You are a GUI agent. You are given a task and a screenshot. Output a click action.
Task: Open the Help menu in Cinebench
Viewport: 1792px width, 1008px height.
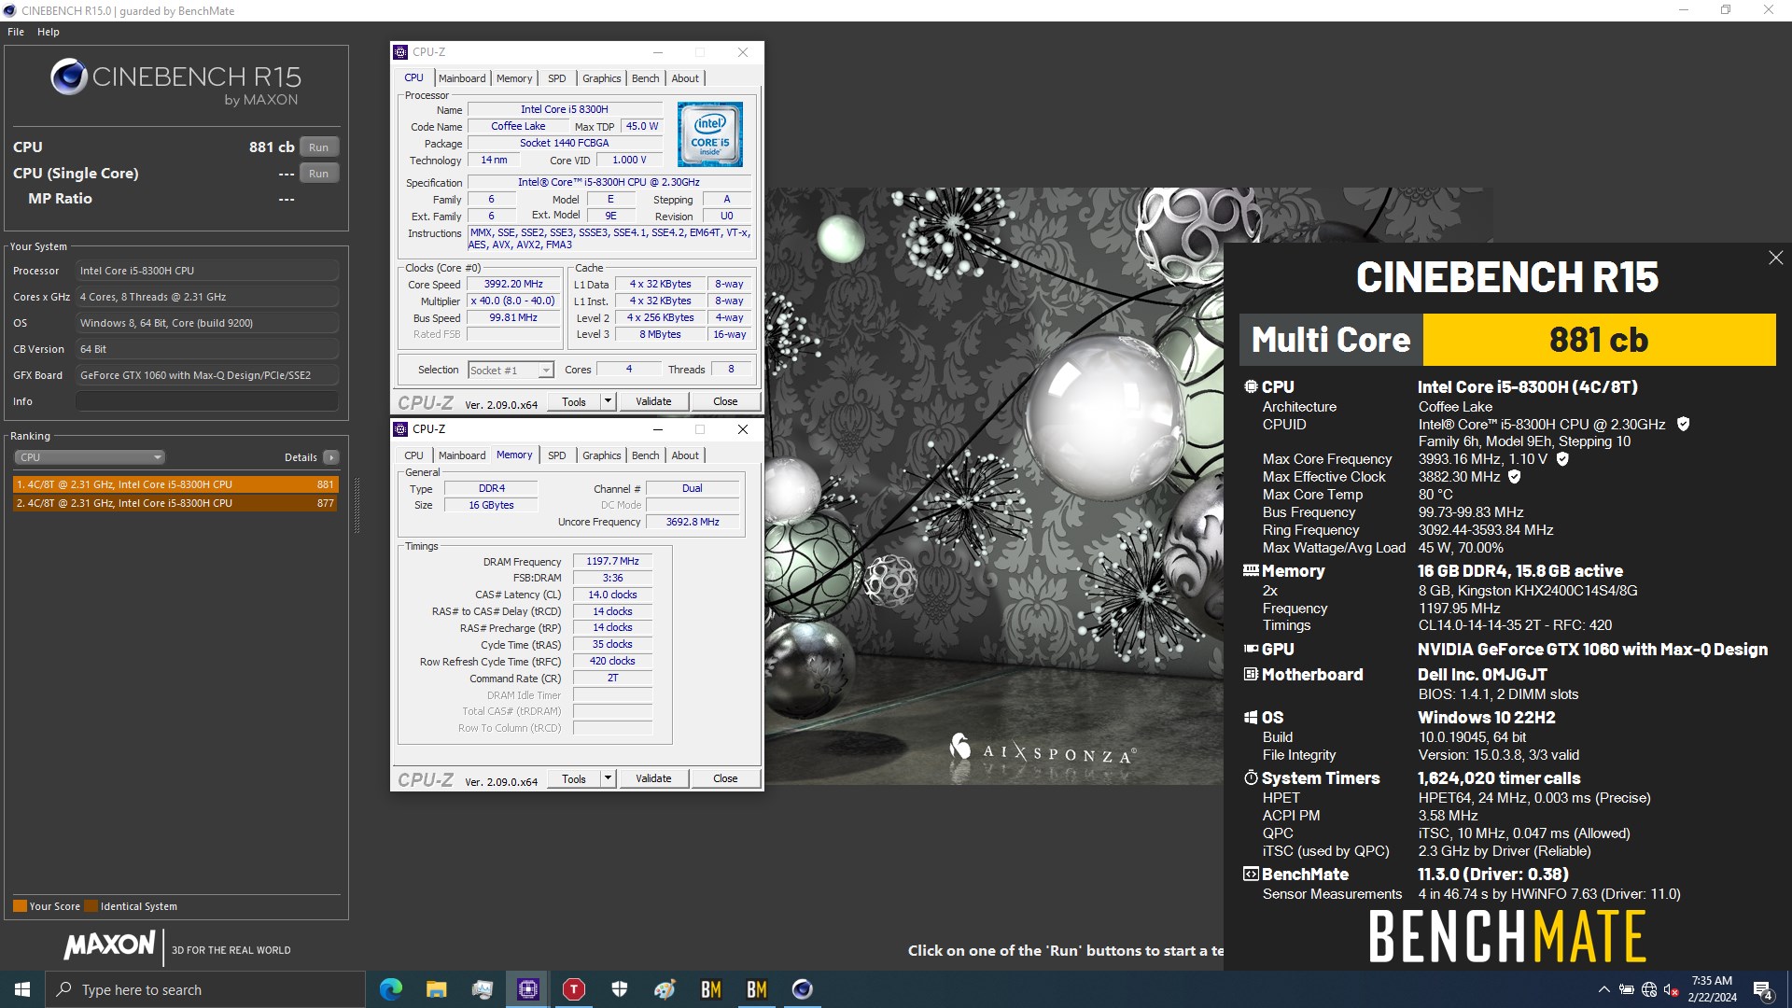pyautogui.click(x=49, y=32)
